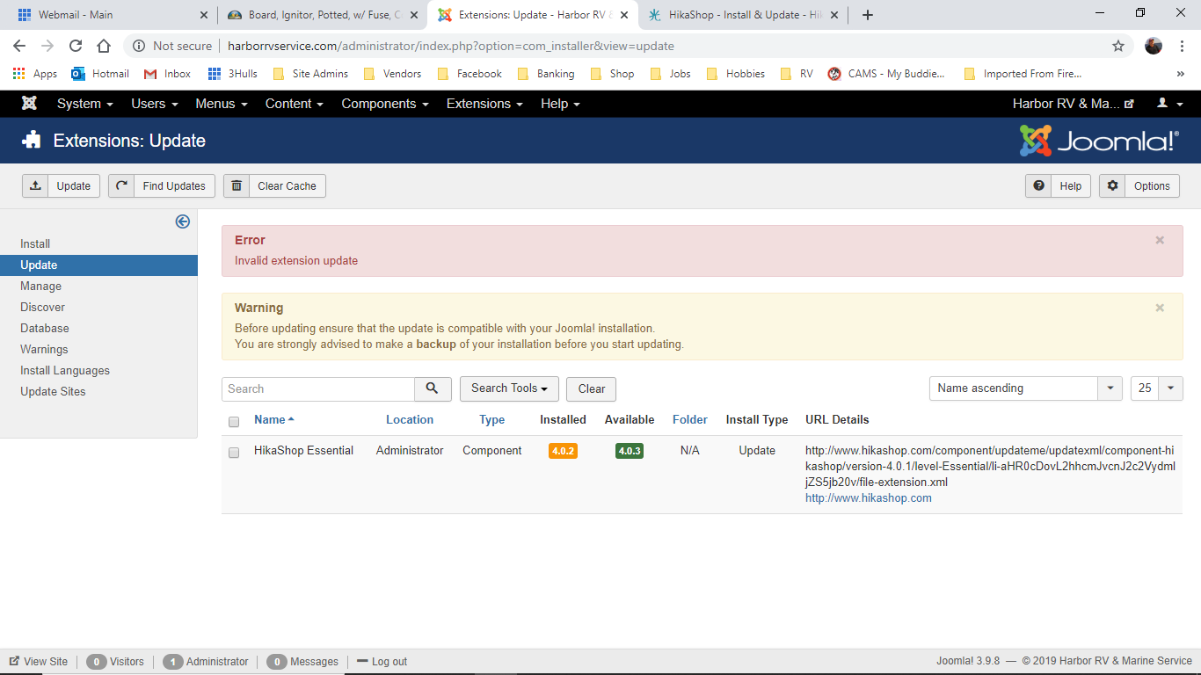Reload the page with refresh icon
This screenshot has width=1201, height=675.
76,46
